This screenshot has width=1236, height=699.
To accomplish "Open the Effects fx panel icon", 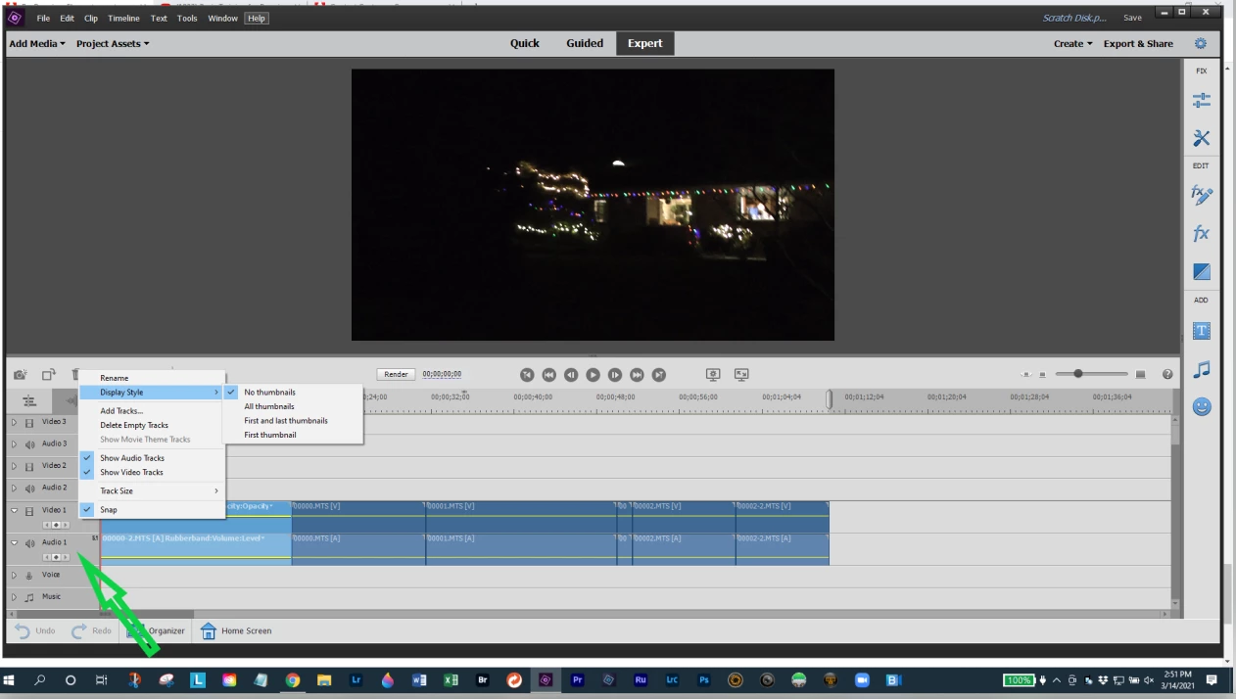I will pos(1202,234).
